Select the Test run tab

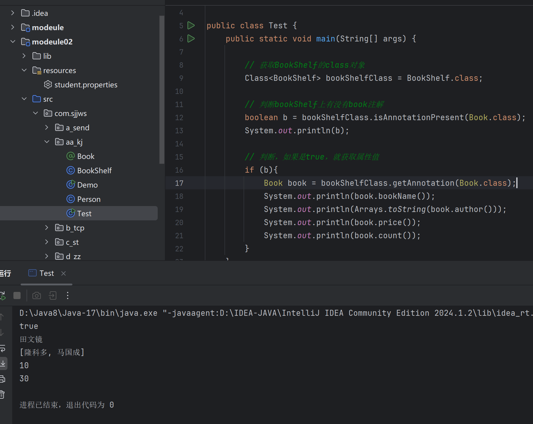coord(47,273)
